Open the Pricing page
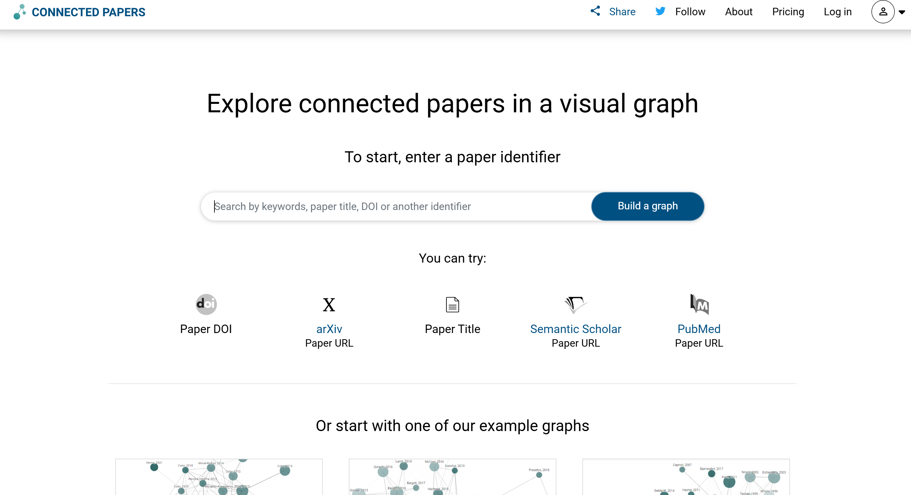The height and width of the screenshot is (495, 911). click(x=788, y=12)
